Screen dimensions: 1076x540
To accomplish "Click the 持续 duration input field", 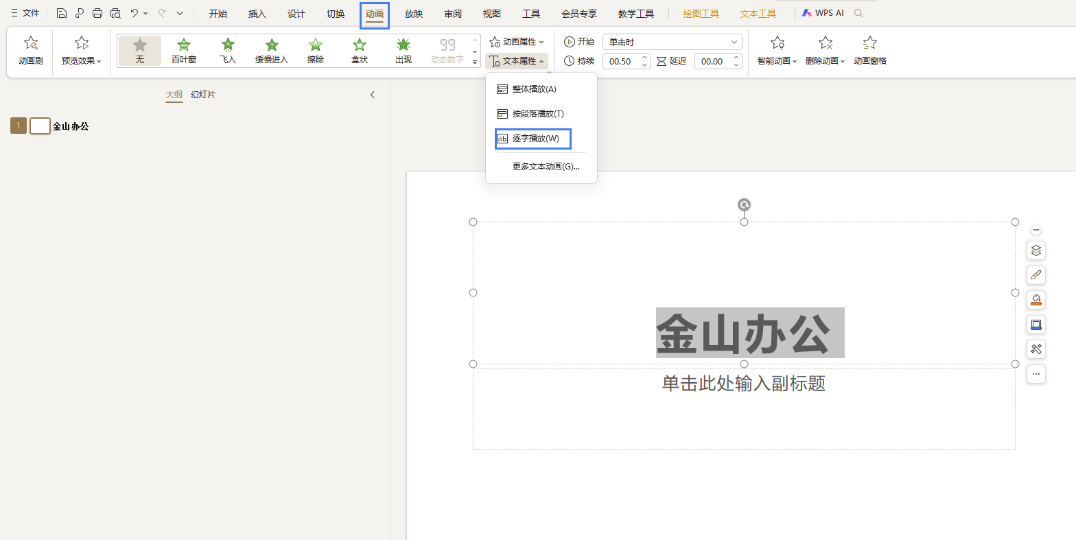I will pyautogui.click(x=621, y=61).
